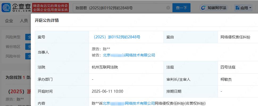Screen dimensions: 258x106
Task: Select the court name 杭州互联网法院
Action: (105, 67)
